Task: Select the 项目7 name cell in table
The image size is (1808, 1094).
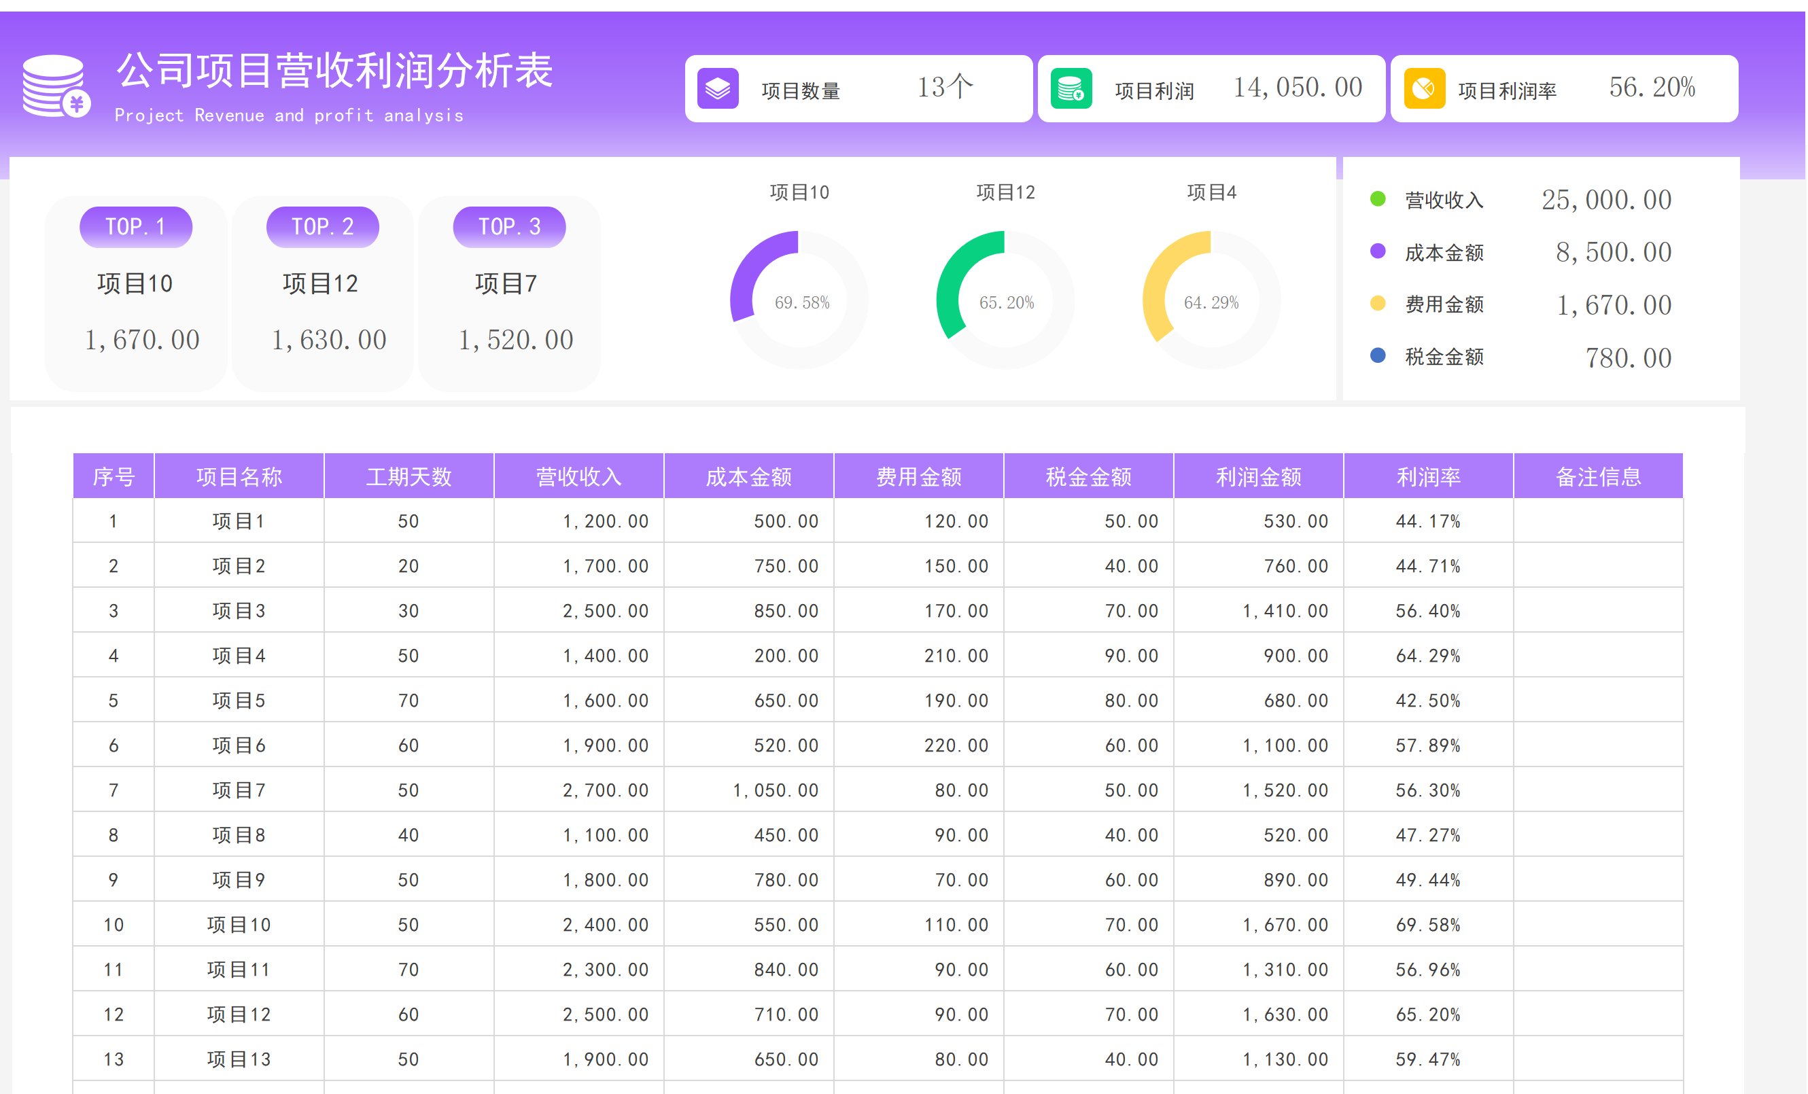Action: [239, 790]
